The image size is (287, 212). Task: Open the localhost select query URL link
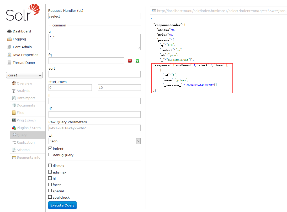coord(221,11)
